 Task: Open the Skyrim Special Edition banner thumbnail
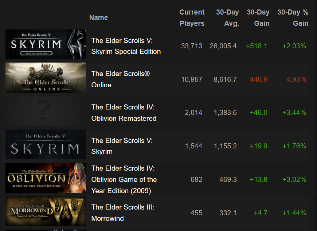(46, 44)
